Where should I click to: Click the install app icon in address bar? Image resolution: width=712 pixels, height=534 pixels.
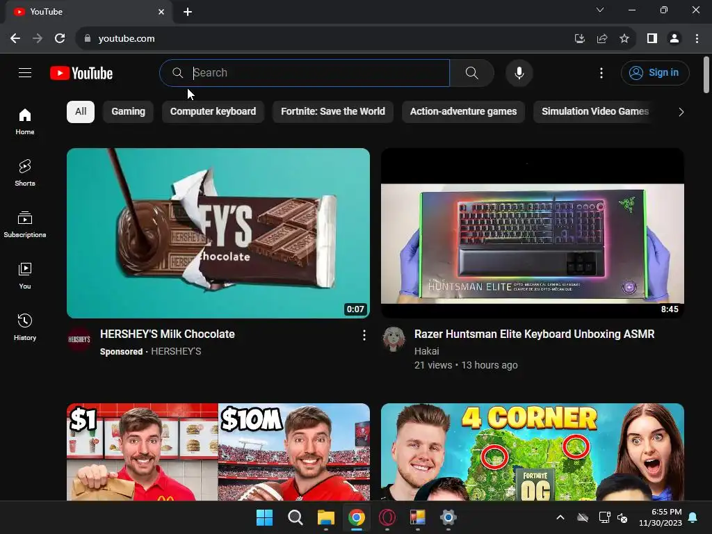[x=580, y=39]
